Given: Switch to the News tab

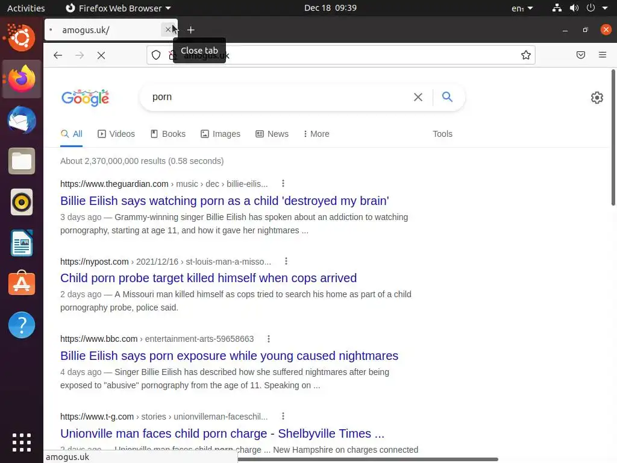Looking at the screenshot, I should pos(272,134).
